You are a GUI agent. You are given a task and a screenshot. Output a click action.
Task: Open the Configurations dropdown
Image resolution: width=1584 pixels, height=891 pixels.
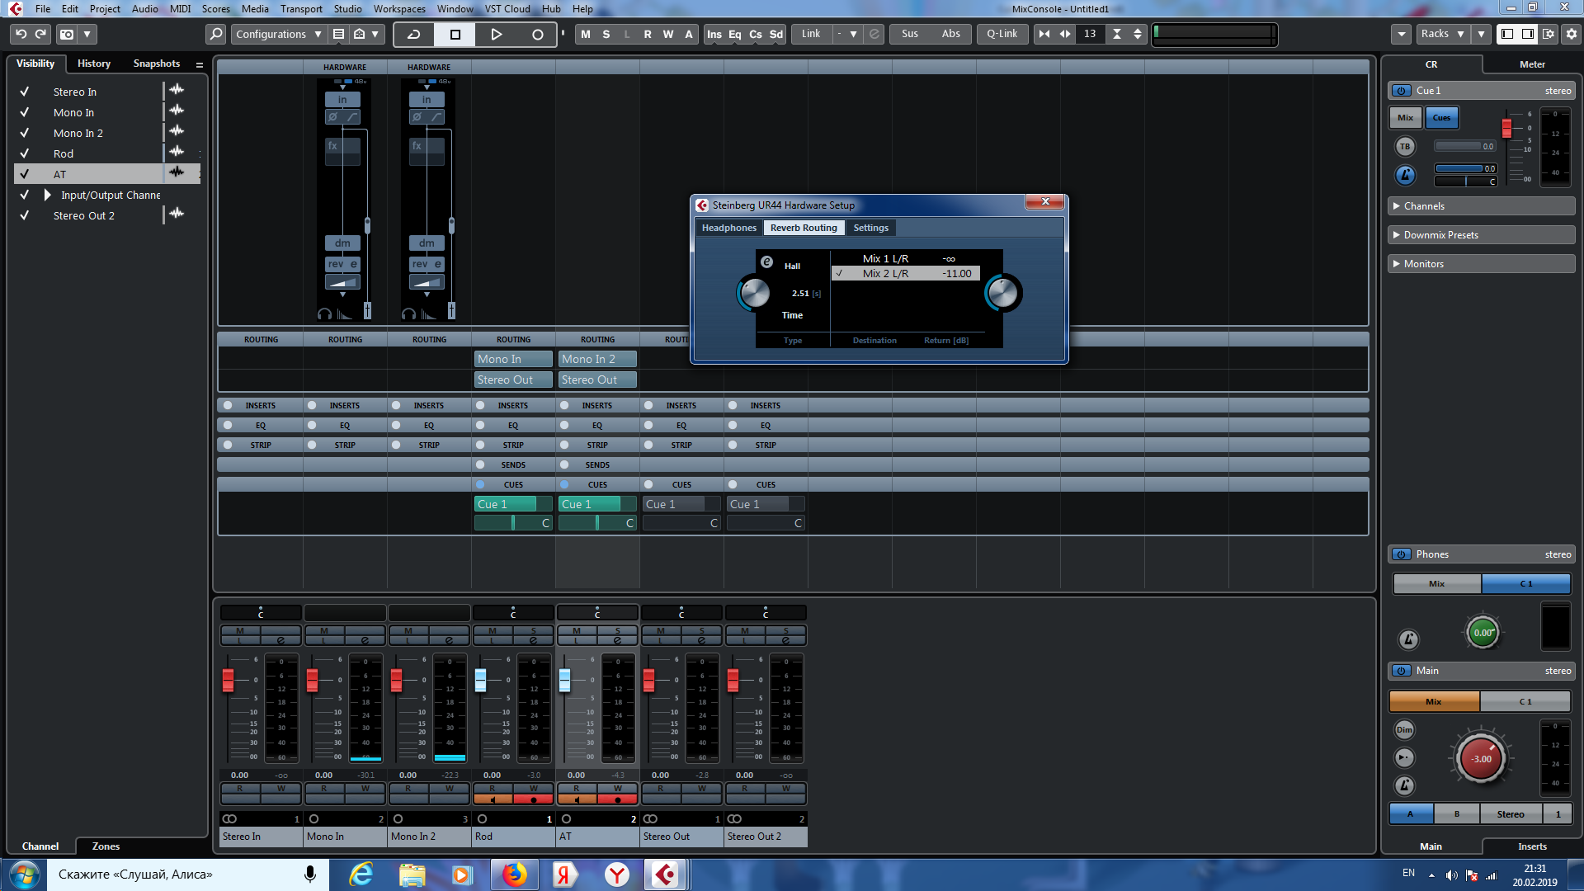[x=278, y=34]
